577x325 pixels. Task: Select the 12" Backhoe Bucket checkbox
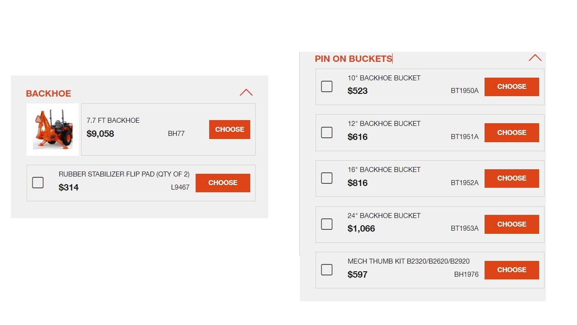coord(327,132)
